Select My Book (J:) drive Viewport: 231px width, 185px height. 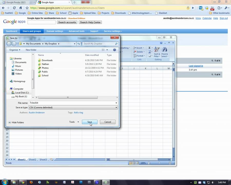(x=21, y=97)
